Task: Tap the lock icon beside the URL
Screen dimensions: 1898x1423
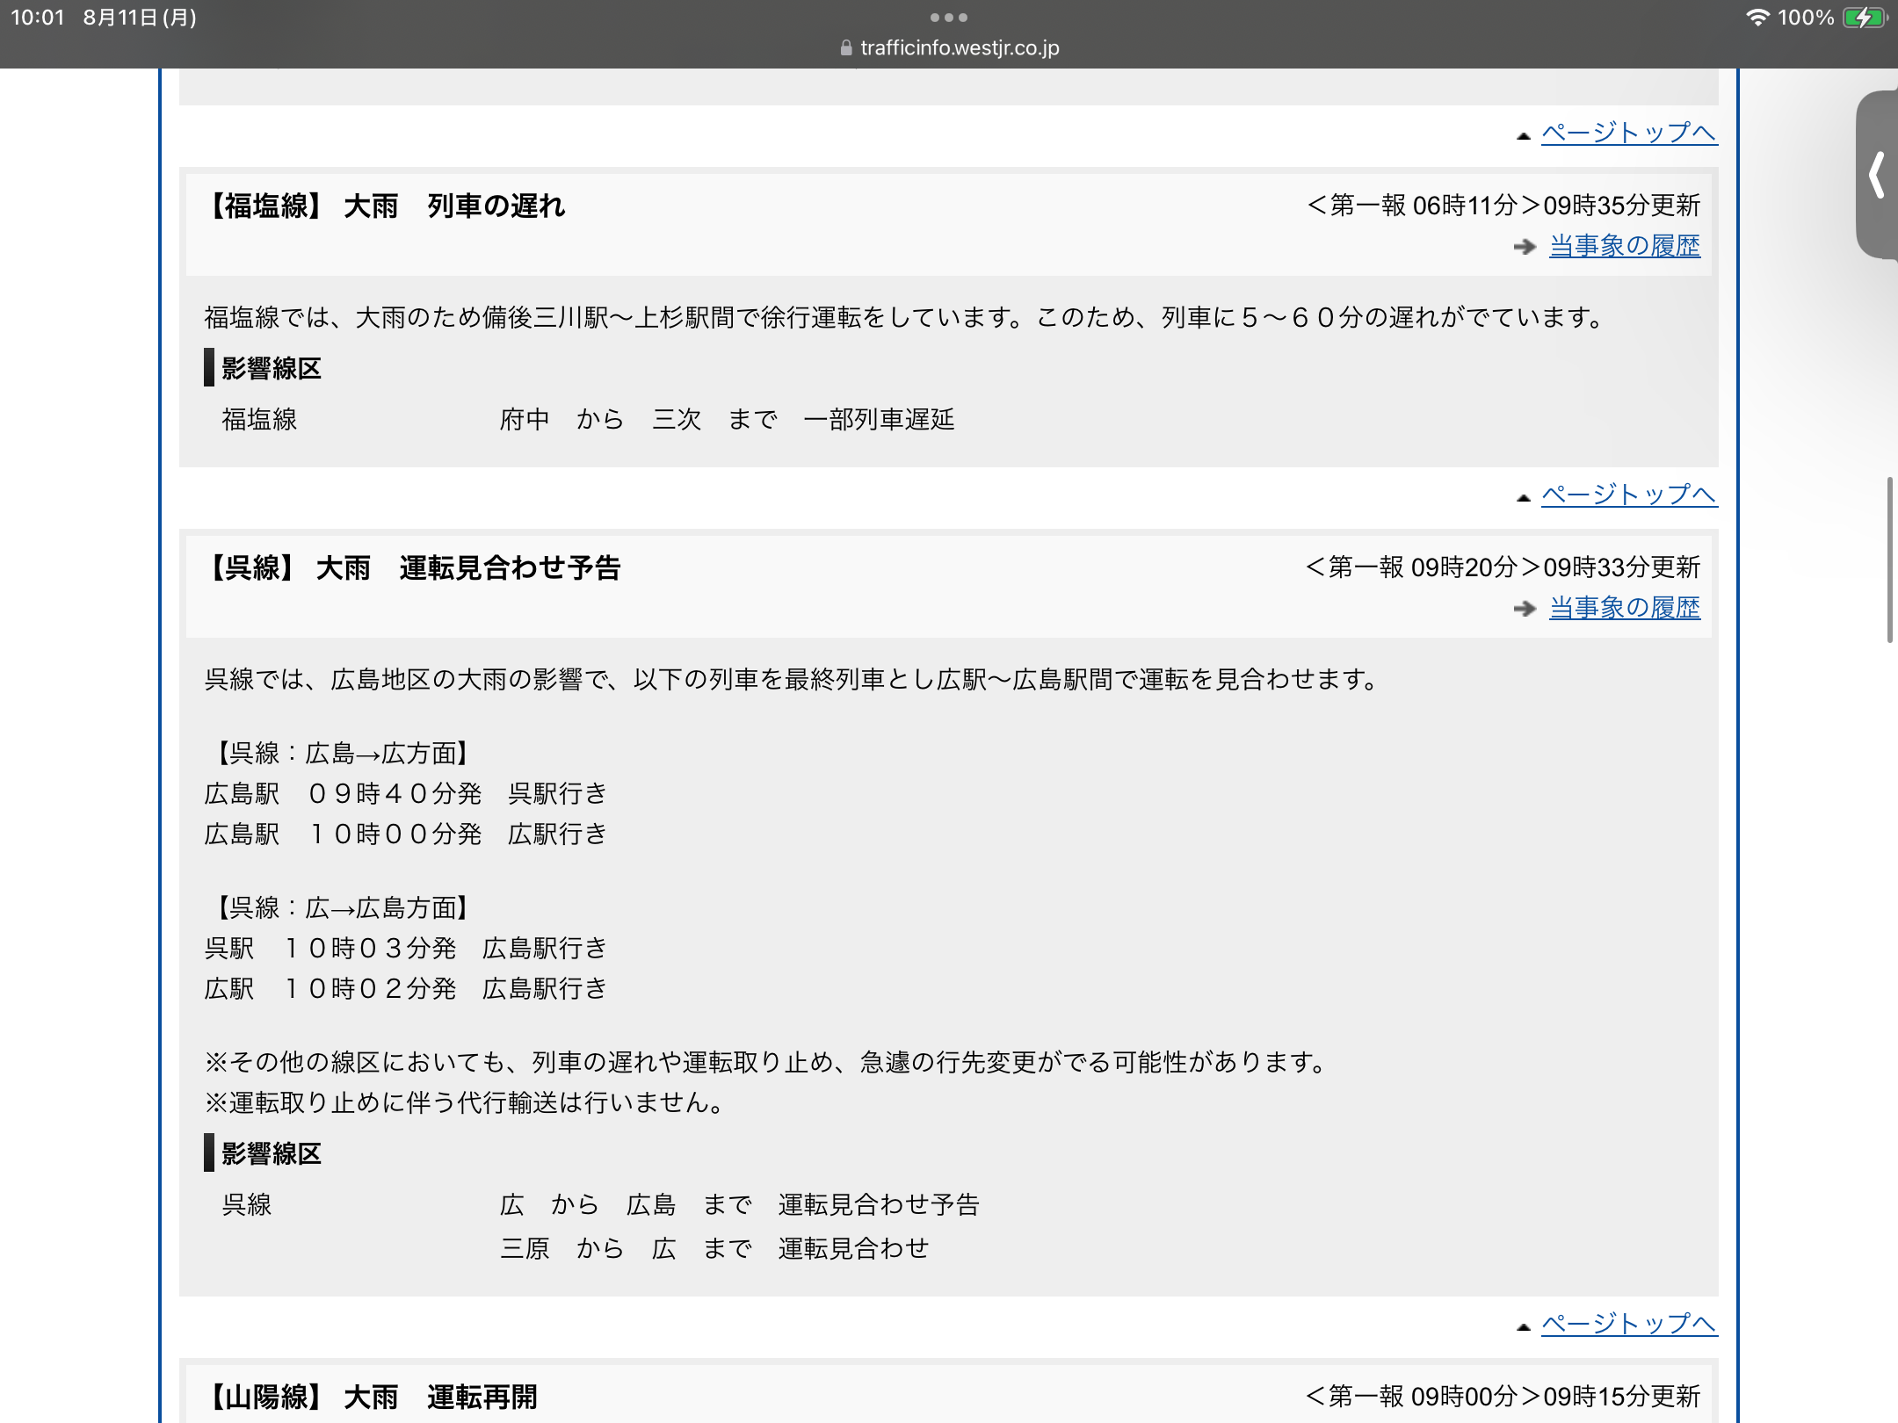Action: tap(846, 48)
